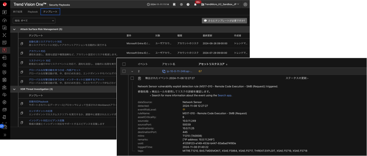Click the date 2024-08-26 09:00:00 cell
Image resolution: width=367 pixels, height=156 pixels.
click(215, 43)
